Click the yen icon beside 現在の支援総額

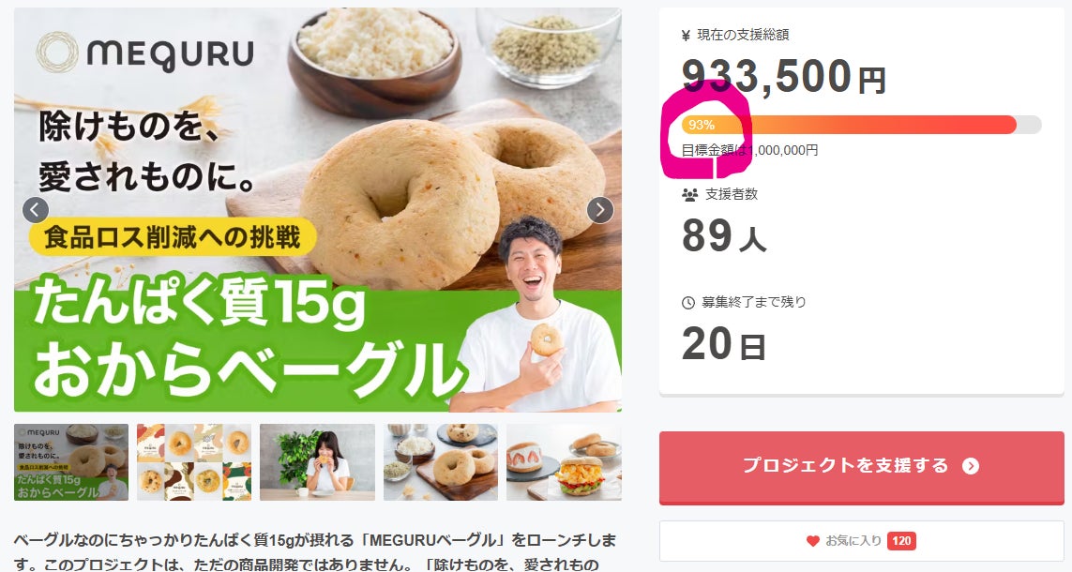pyautogui.click(x=686, y=36)
